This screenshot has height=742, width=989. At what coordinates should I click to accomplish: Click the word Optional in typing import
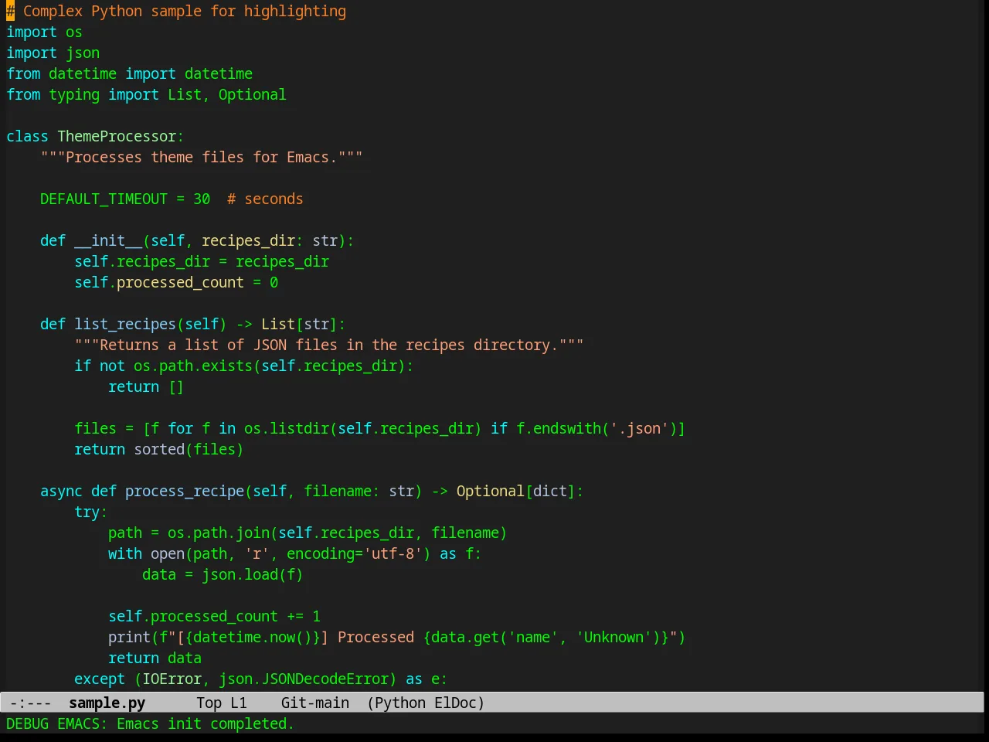pyautogui.click(x=252, y=94)
